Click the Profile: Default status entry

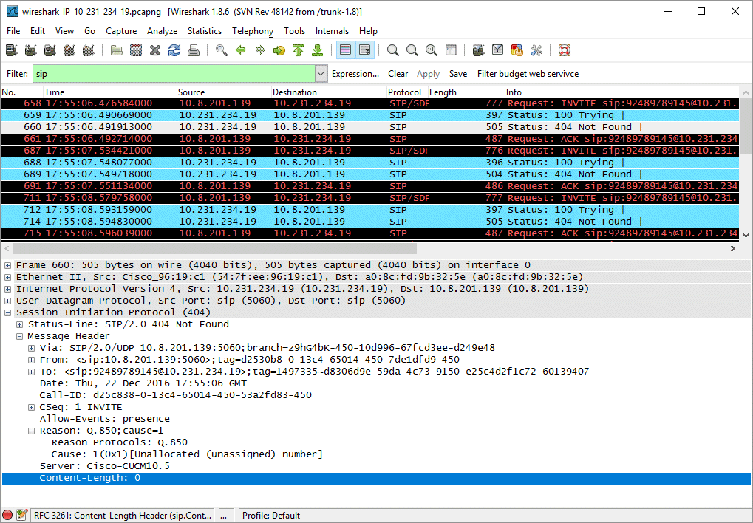click(271, 516)
